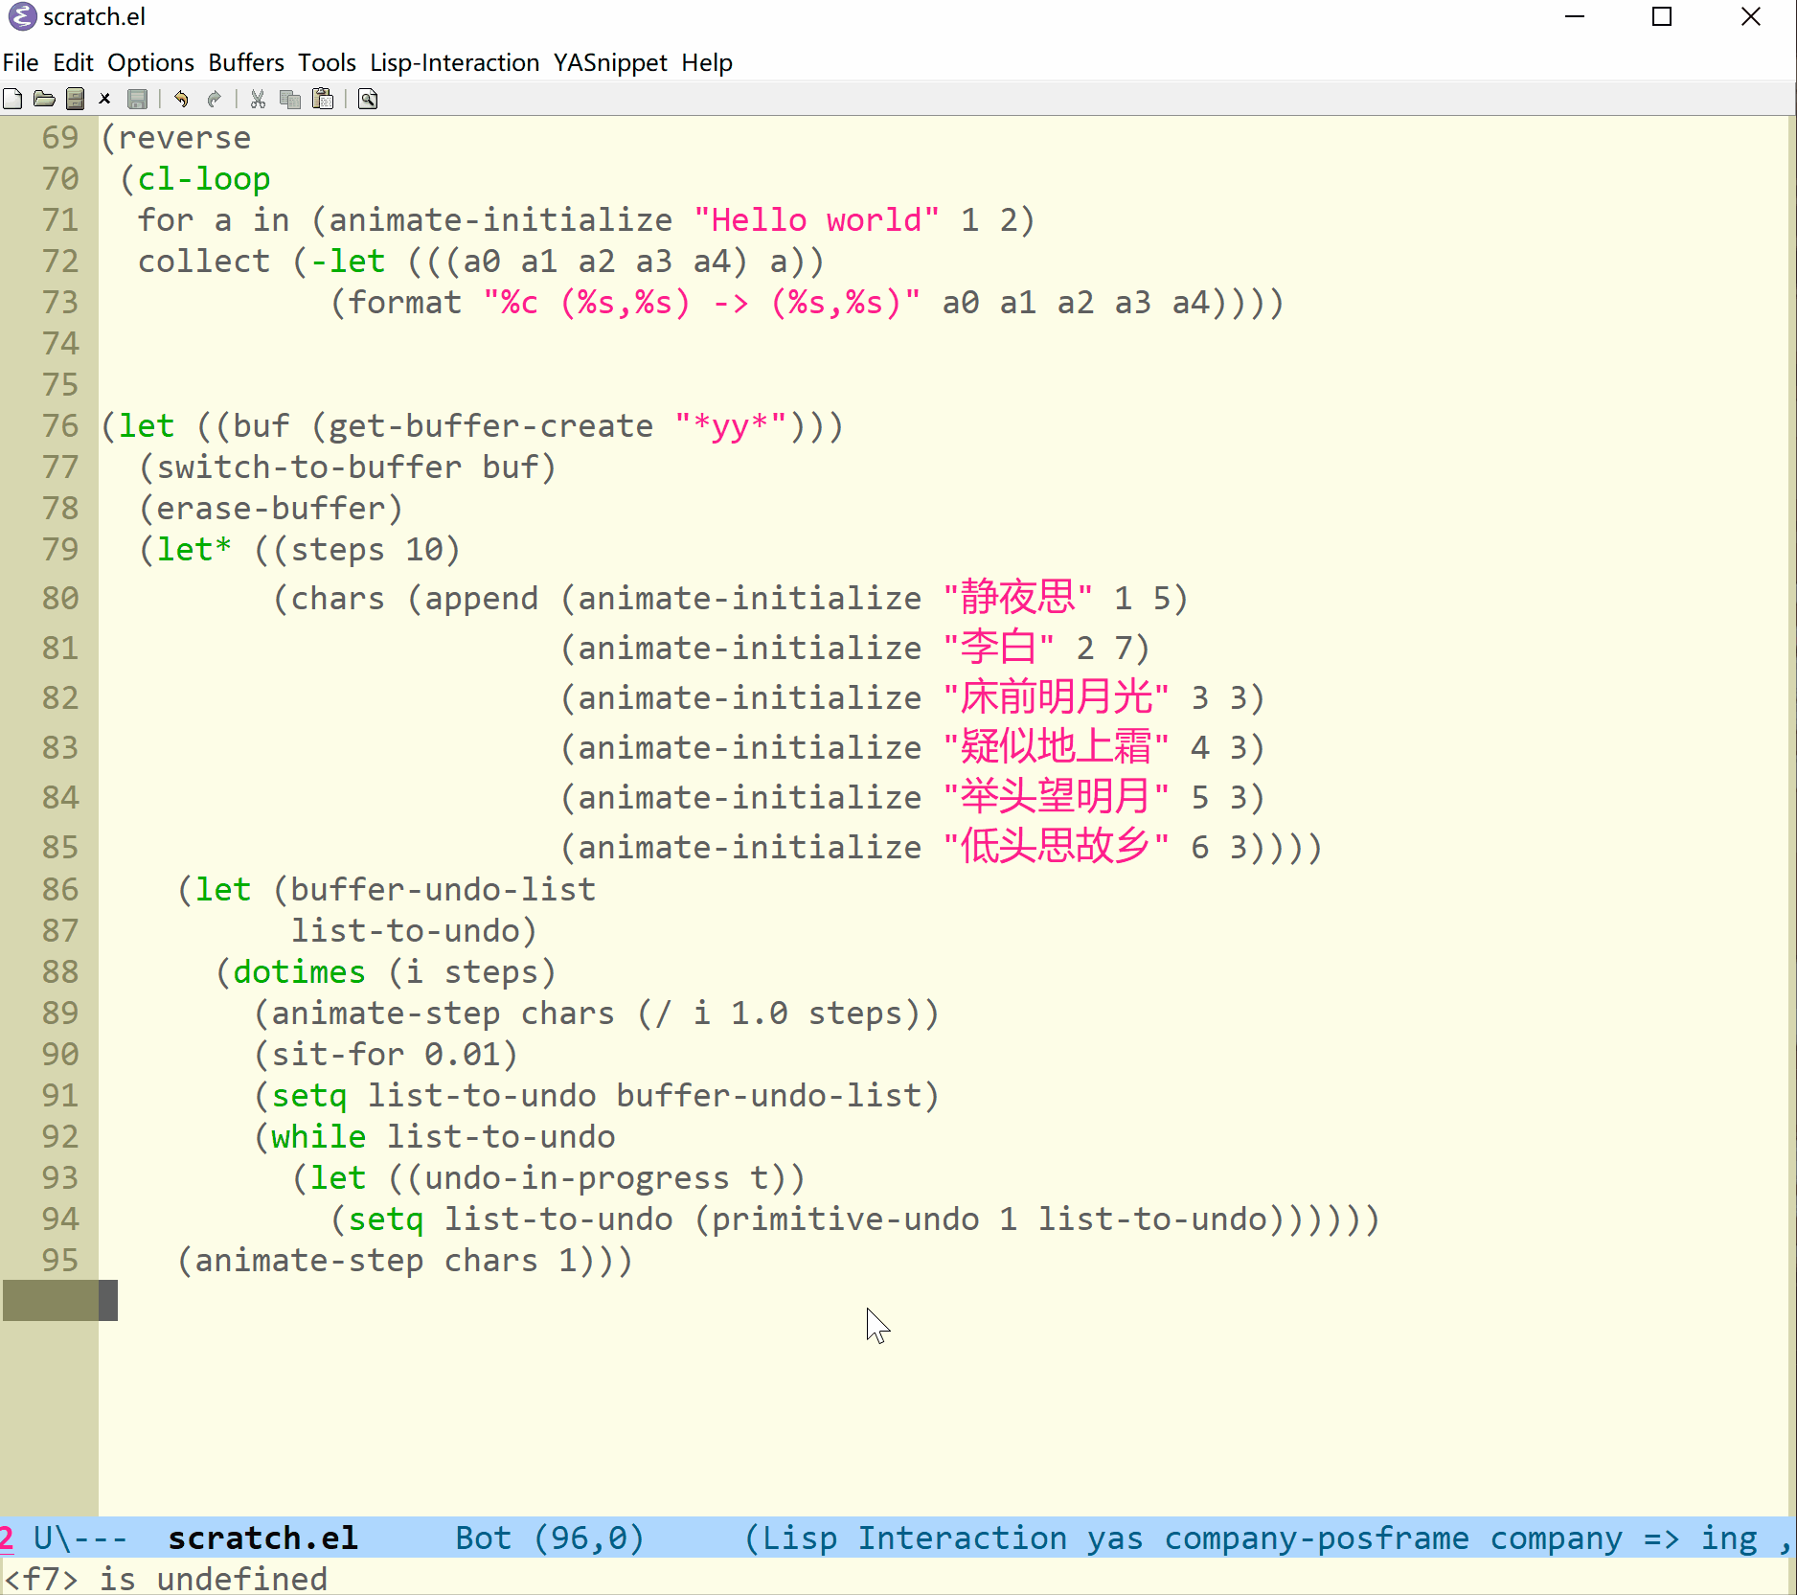Image resolution: width=1797 pixels, height=1595 pixels.
Task: Paste from the clipboard toolbar icon
Action: click(x=323, y=99)
